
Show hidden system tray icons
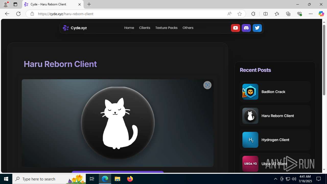(275, 179)
